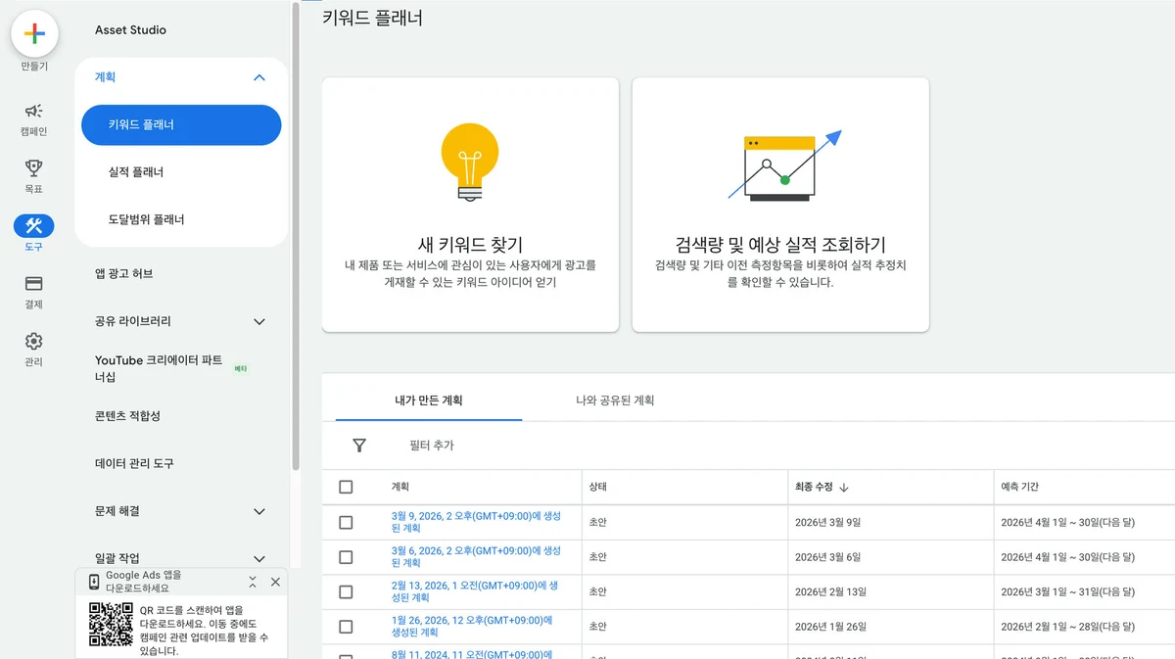The height and width of the screenshot is (659, 1175).
Task: Collapse the 계획 section chevron
Action: [258, 77]
